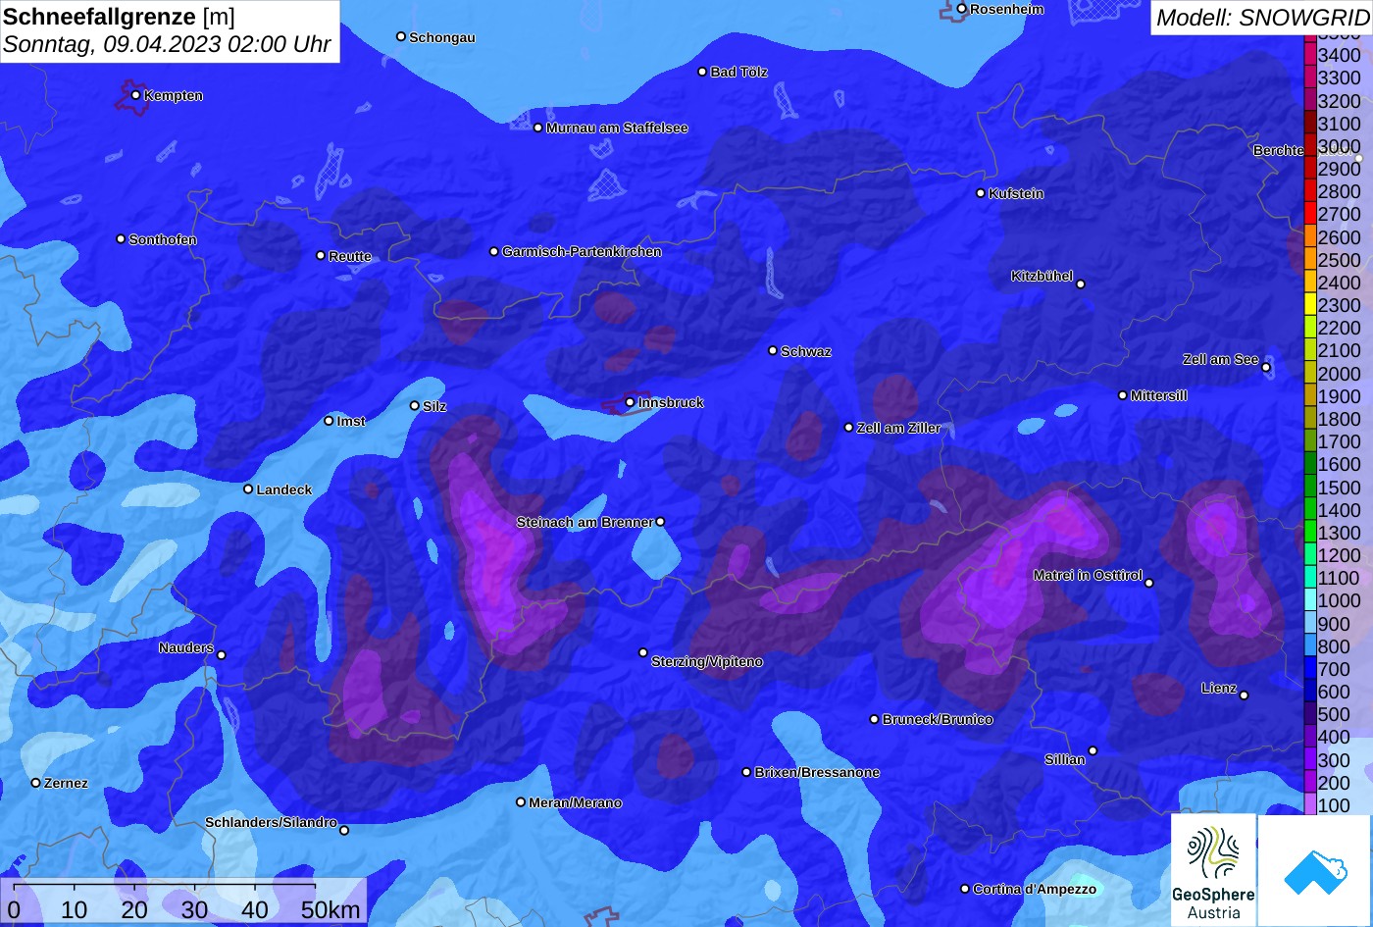Click the Reutte town label

click(350, 256)
